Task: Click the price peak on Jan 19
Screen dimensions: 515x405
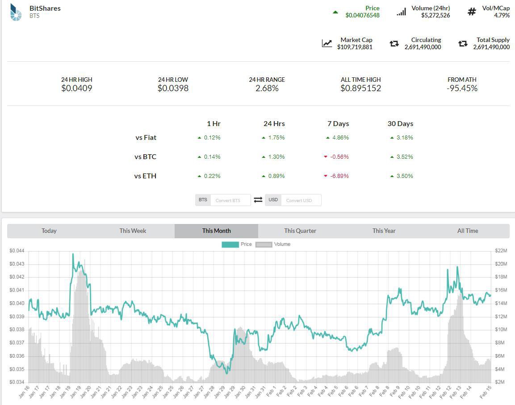Action: 73,254
